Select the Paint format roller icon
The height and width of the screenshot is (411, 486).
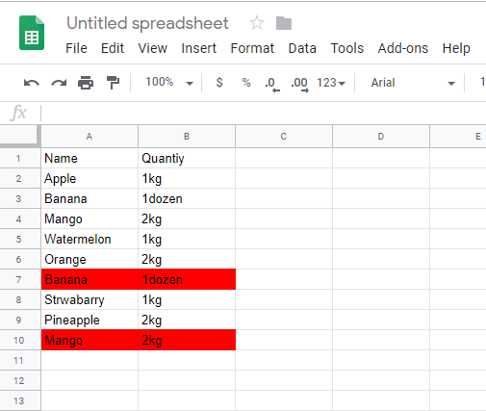[x=113, y=83]
